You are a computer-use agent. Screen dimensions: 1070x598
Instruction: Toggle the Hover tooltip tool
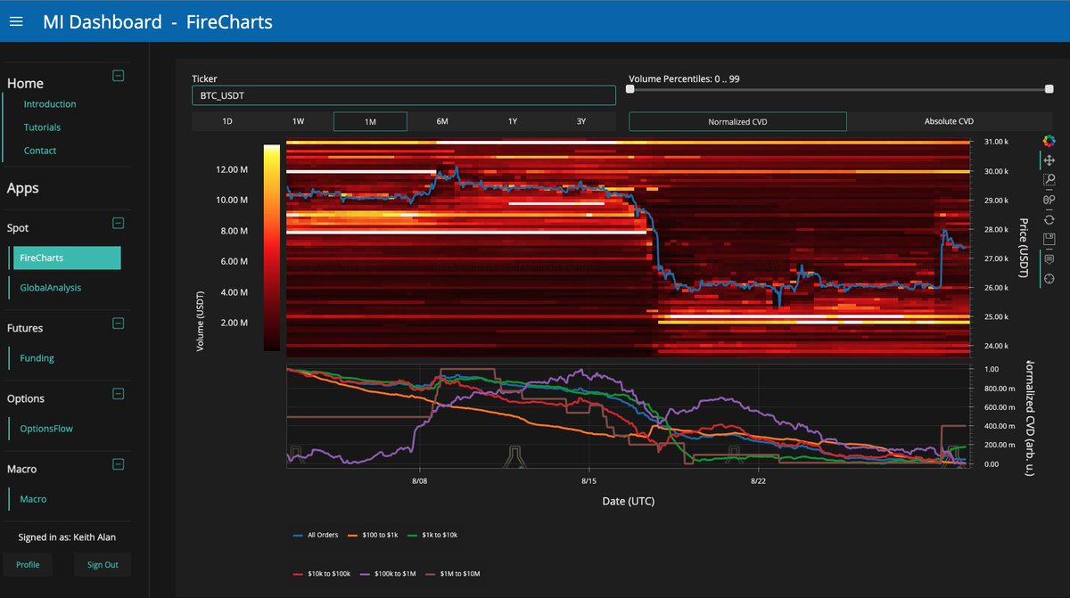pos(1049,258)
